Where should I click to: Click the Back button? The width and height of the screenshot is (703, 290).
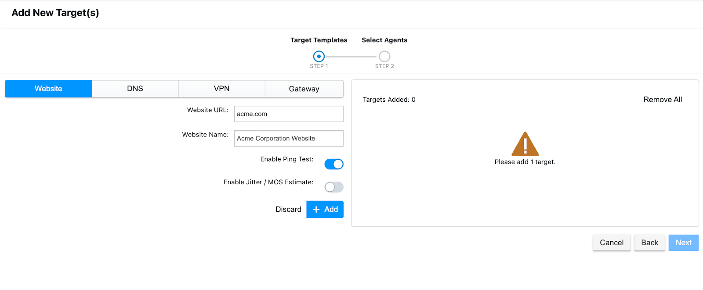(649, 243)
